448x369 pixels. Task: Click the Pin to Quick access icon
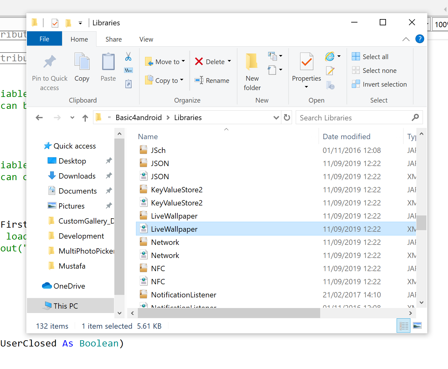tap(49, 62)
